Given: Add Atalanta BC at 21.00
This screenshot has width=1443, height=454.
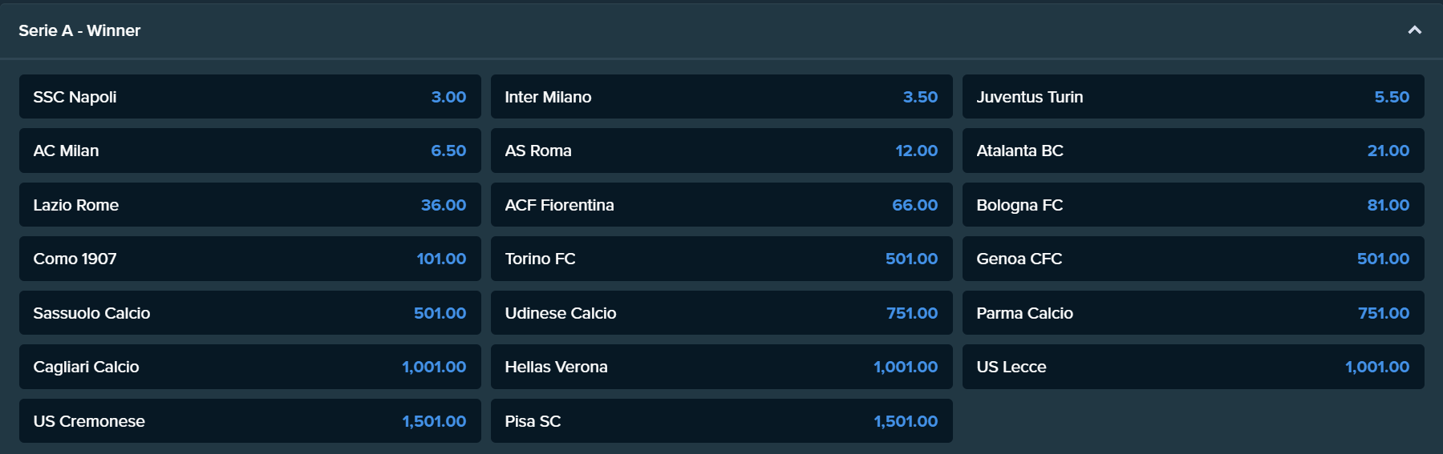Looking at the screenshot, I should click(x=1194, y=151).
